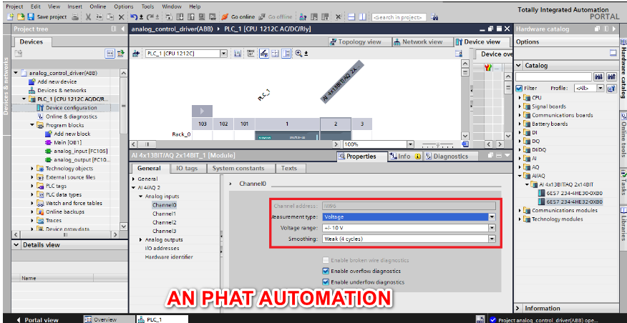
Task: Click the Cut scissors icon
Action: click(x=88, y=16)
